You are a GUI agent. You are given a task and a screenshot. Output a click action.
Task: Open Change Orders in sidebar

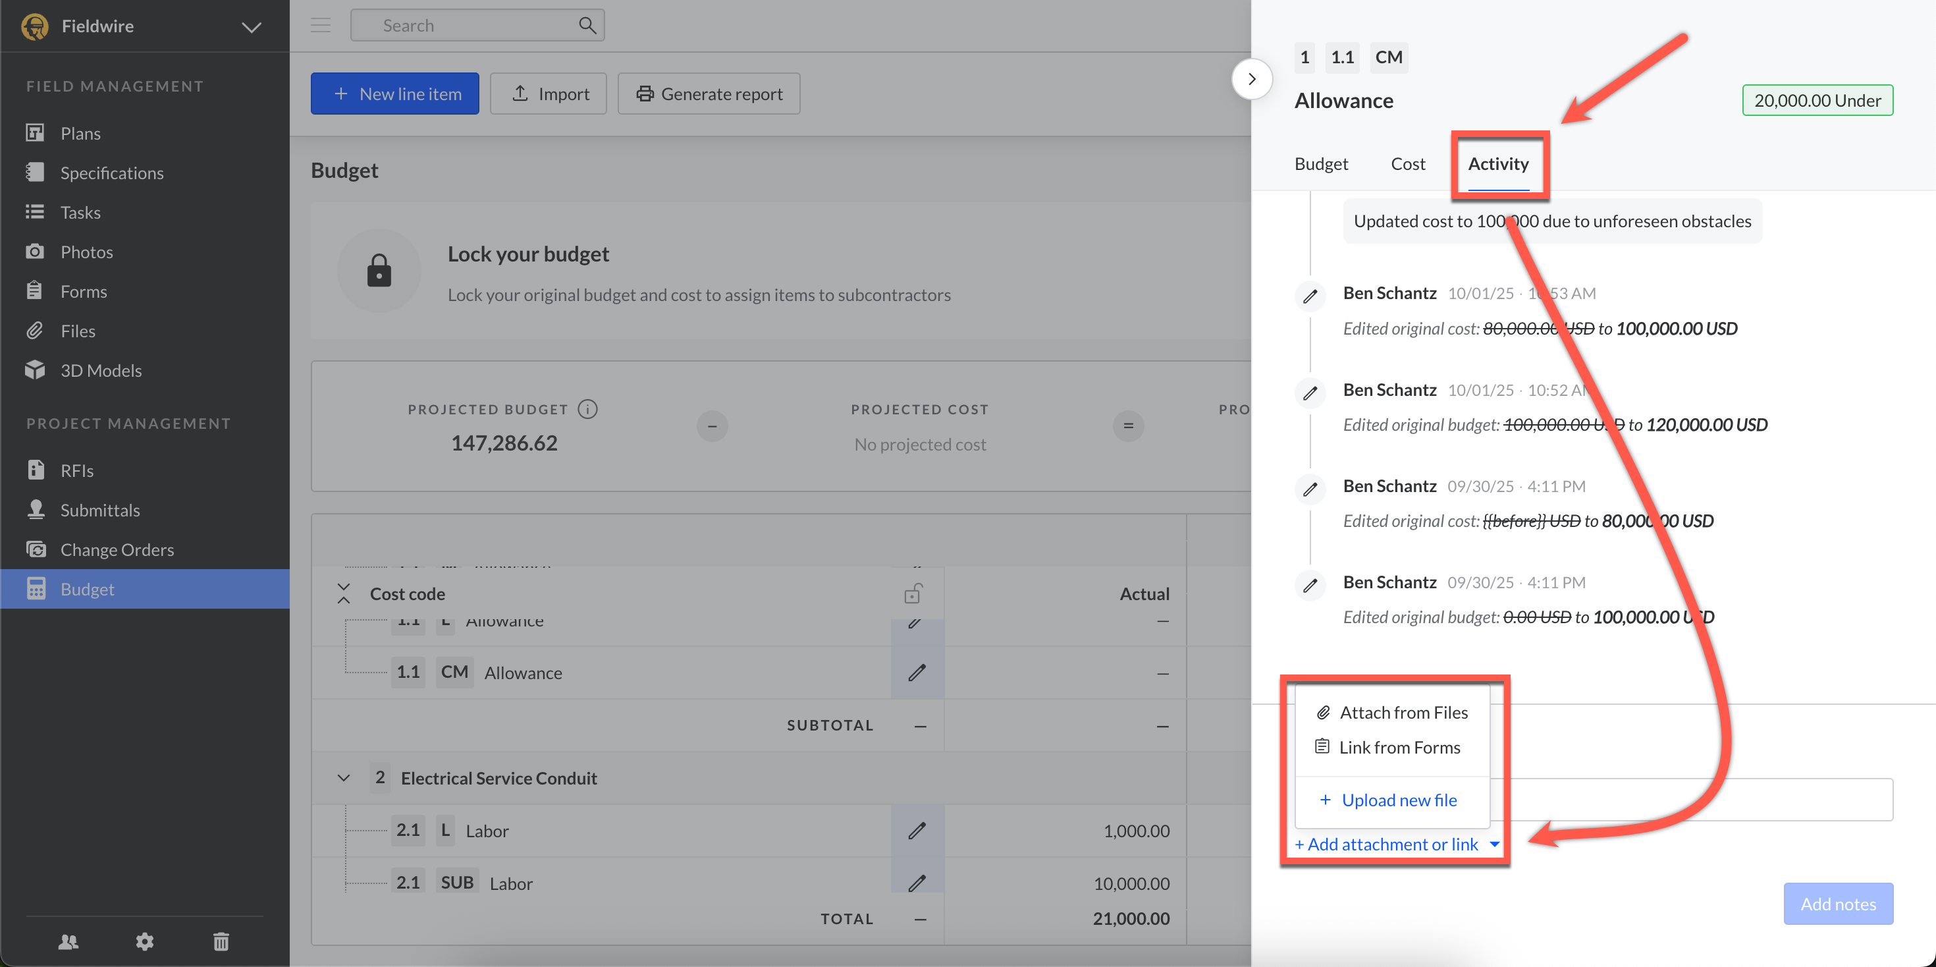117,549
